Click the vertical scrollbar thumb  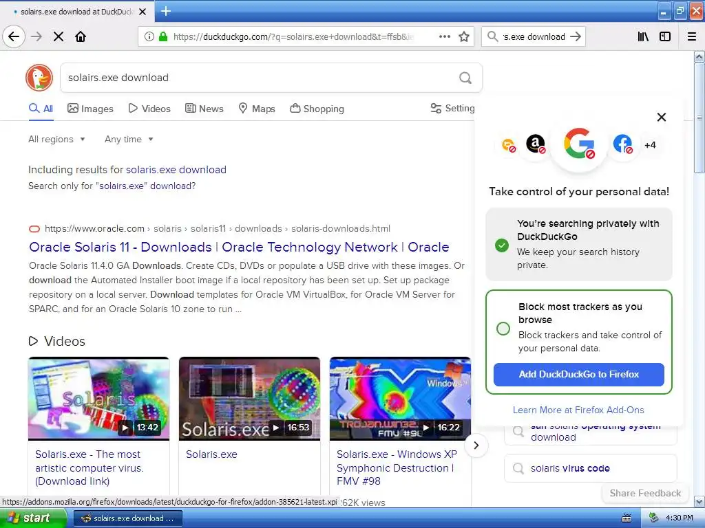pyautogui.click(x=699, y=118)
